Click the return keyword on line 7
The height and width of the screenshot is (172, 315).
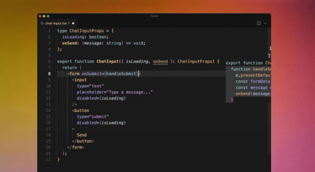(x=70, y=67)
